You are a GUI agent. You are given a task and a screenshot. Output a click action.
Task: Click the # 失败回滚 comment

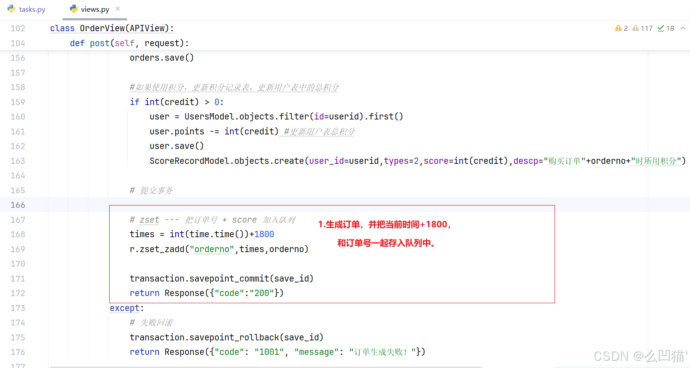coord(151,322)
